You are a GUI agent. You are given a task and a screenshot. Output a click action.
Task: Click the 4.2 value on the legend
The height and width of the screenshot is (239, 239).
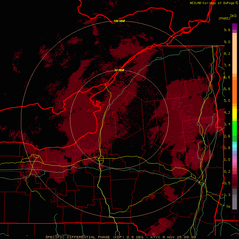click(227, 113)
